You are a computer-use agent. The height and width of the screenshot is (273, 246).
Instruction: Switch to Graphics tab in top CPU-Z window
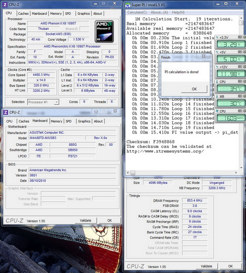(x=83, y=14)
